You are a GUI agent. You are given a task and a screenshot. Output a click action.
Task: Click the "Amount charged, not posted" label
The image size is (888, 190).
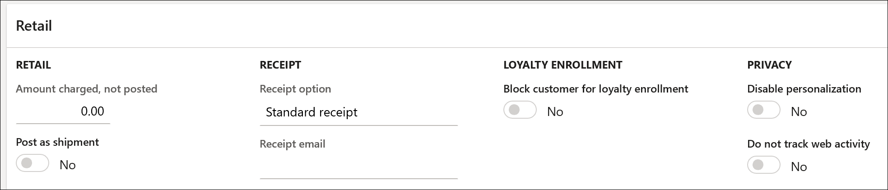(x=87, y=89)
